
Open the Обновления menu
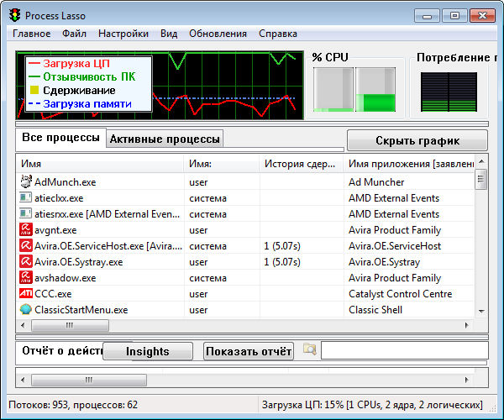218,34
